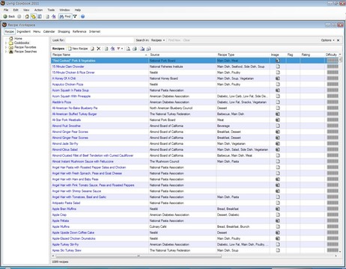Open the Options dropdown in search bar
This screenshot has height=269, width=346.
(x=327, y=40)
